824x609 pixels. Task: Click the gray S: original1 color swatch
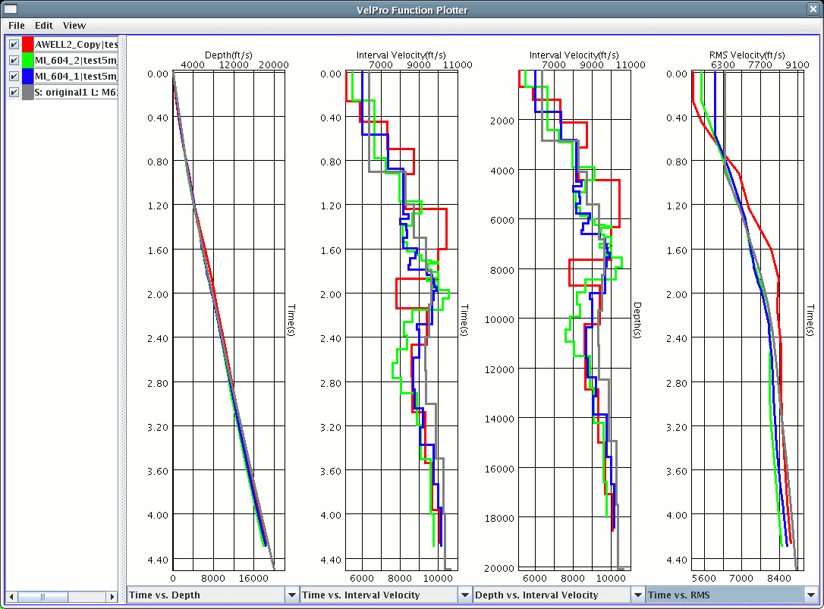click(x=28, y=93)
